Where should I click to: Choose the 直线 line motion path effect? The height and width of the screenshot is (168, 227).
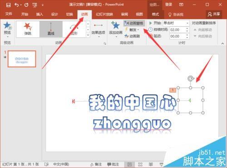[51, 29]
